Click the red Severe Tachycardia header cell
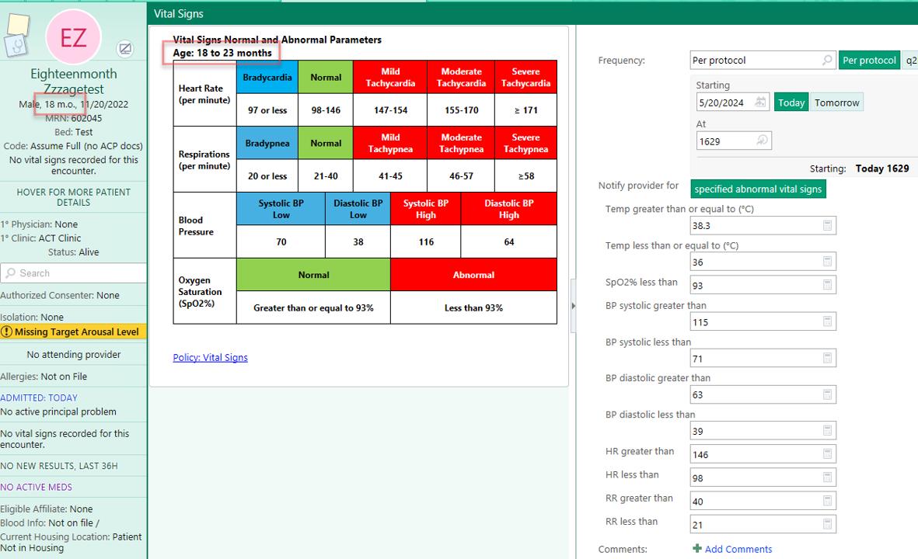 click(525, 77)
